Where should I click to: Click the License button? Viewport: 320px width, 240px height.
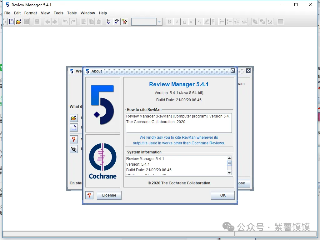pyautogui.click(x=109, y=195)
